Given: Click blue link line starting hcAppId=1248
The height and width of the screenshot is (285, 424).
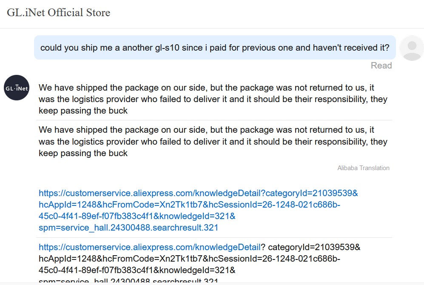Looking at the screenshot, I should tap(189, 205).
